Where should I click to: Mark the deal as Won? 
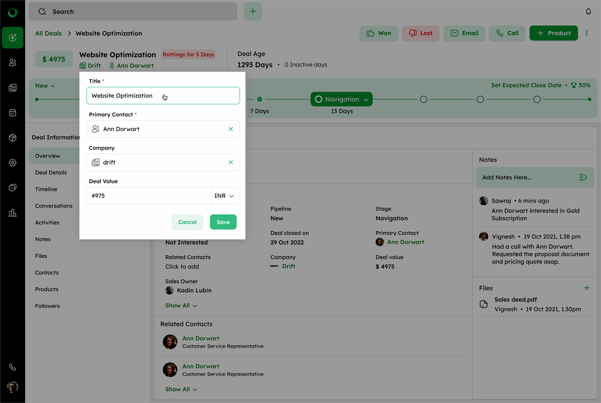378,33
